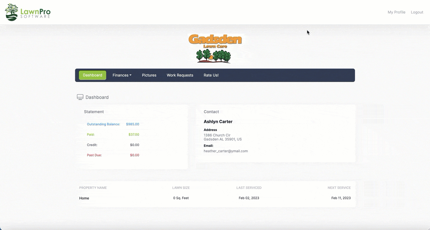Viewport: 430px width, 230px height.
Task: Click the $985.00 outstanding balance amount
Action: tap(133, 124)
